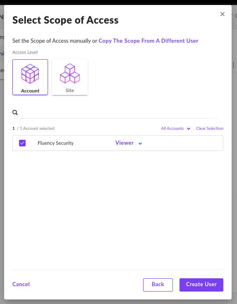Click Clear Selection link
The image size is (237, 304).
click(x=210, y=128)
